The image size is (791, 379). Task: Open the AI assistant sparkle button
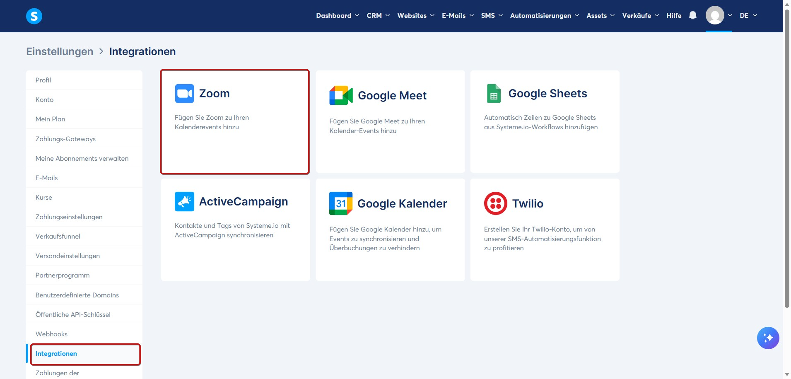tap(768, 338)
